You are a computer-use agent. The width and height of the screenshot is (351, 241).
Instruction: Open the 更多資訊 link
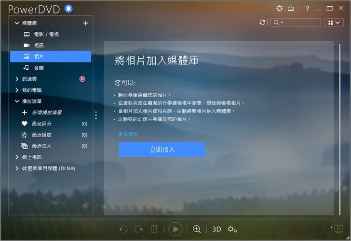(128, 134)
